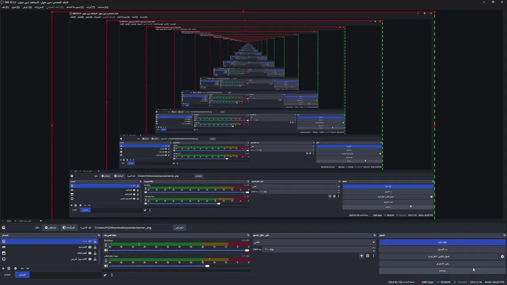This screenshot has height=285, width=507.
Task: Click the 2380 kbps bitrate status
Action: [427, 282]
